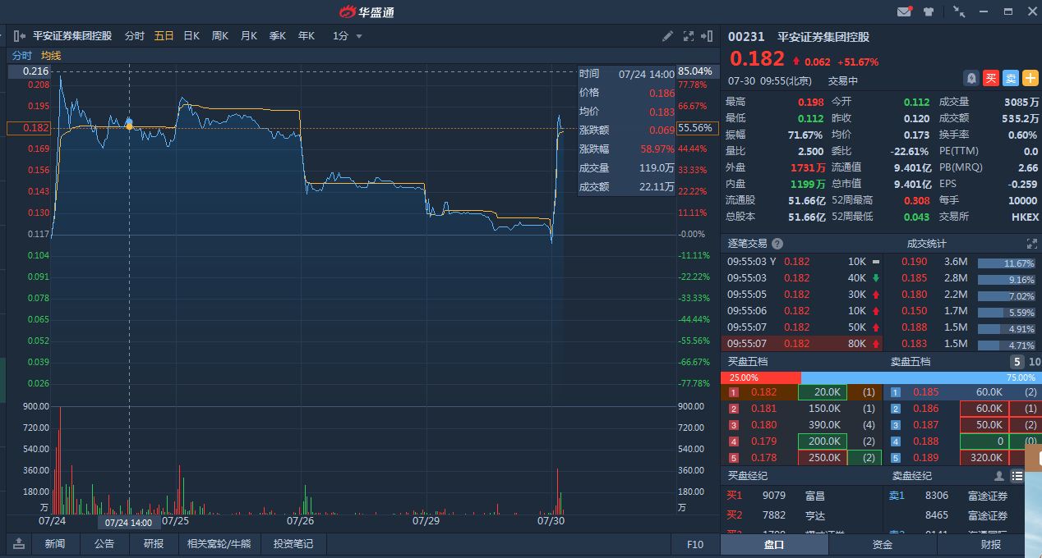Click the blue 卖 sell icon
Screen dimensions: 1042x558
coord(1011,78)
